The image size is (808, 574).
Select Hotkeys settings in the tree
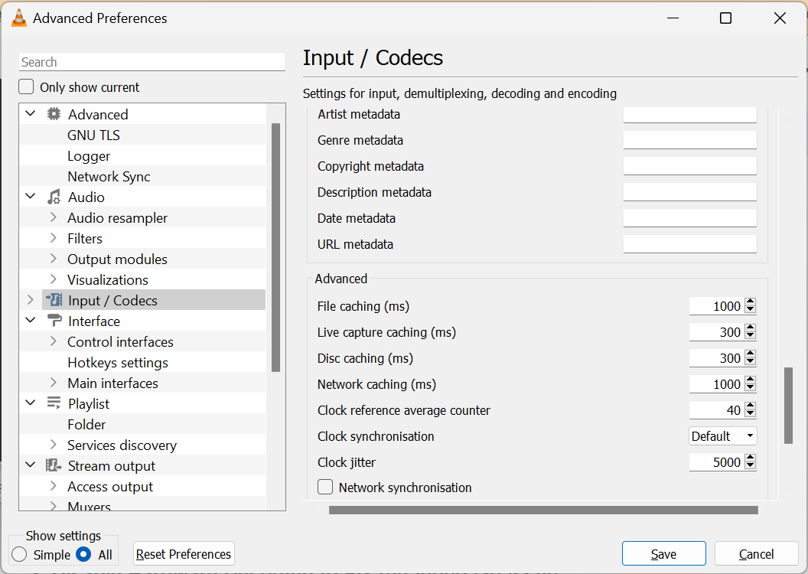pyautogui.click(x=117, y=362)
